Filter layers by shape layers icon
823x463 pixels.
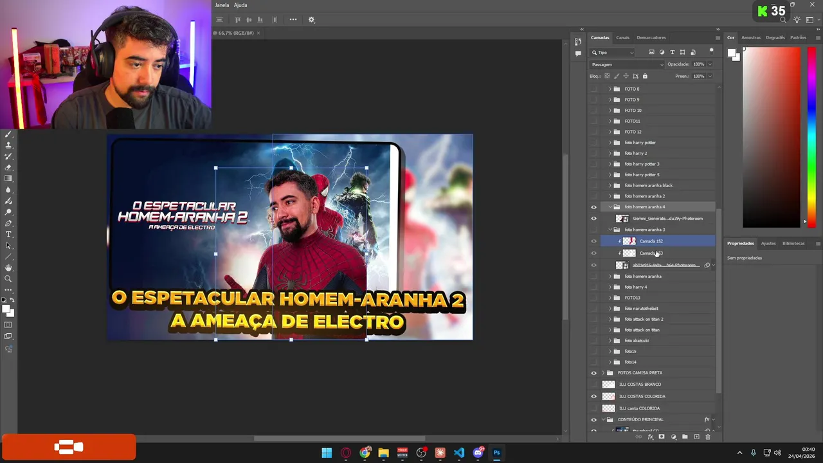click(x=682, y=52)
